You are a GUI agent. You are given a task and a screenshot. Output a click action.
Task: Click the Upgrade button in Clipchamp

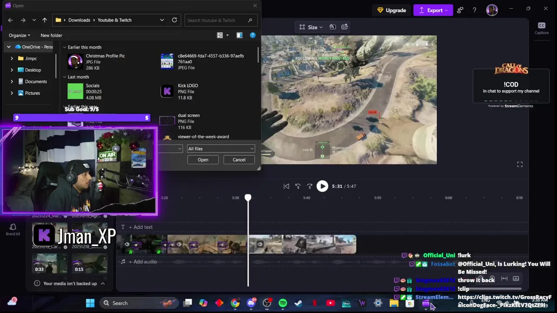(391, 10)
